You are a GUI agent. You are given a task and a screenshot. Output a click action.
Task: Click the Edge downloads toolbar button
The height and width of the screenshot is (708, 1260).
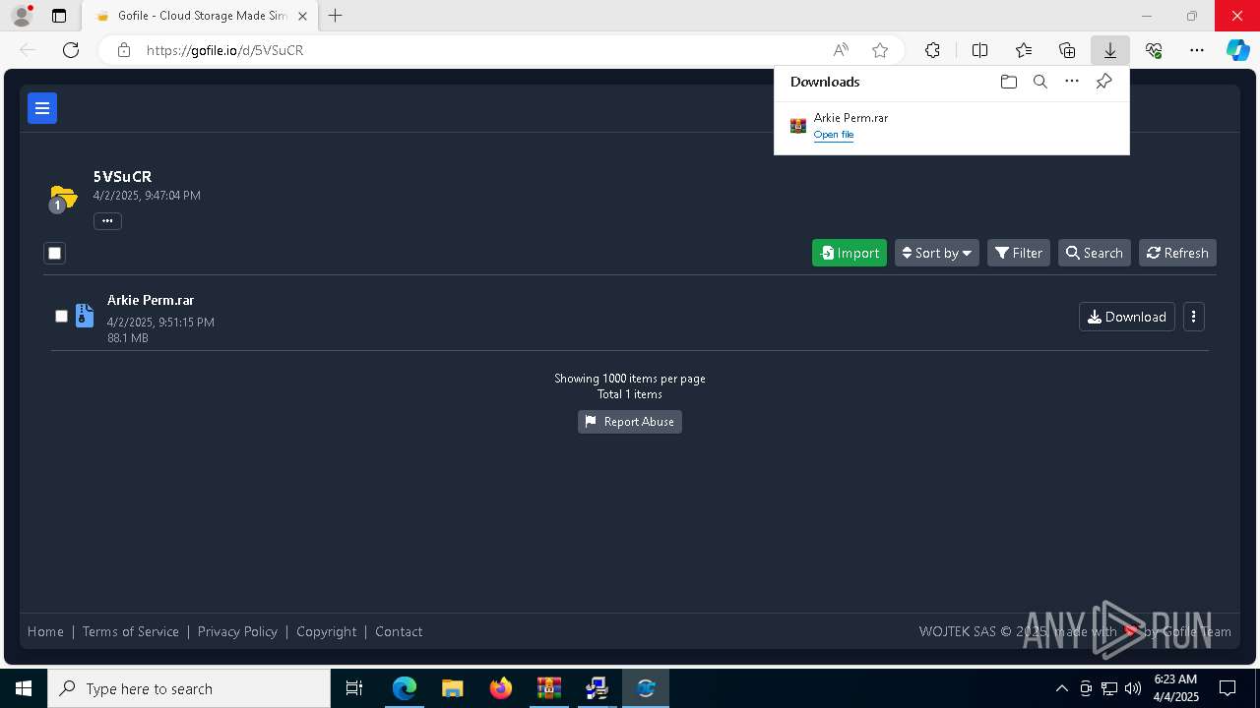click(1109, 50)
